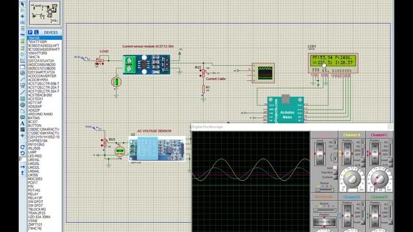Select the 2D Graphics Circle tool
The width and height of the screenshot is (413, 232).
point(23,104)
